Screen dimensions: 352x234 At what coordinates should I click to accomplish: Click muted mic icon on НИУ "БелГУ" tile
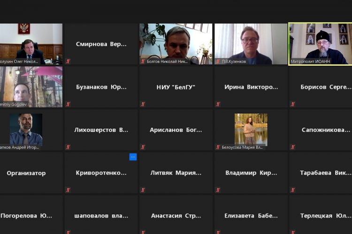click(143, 104)
